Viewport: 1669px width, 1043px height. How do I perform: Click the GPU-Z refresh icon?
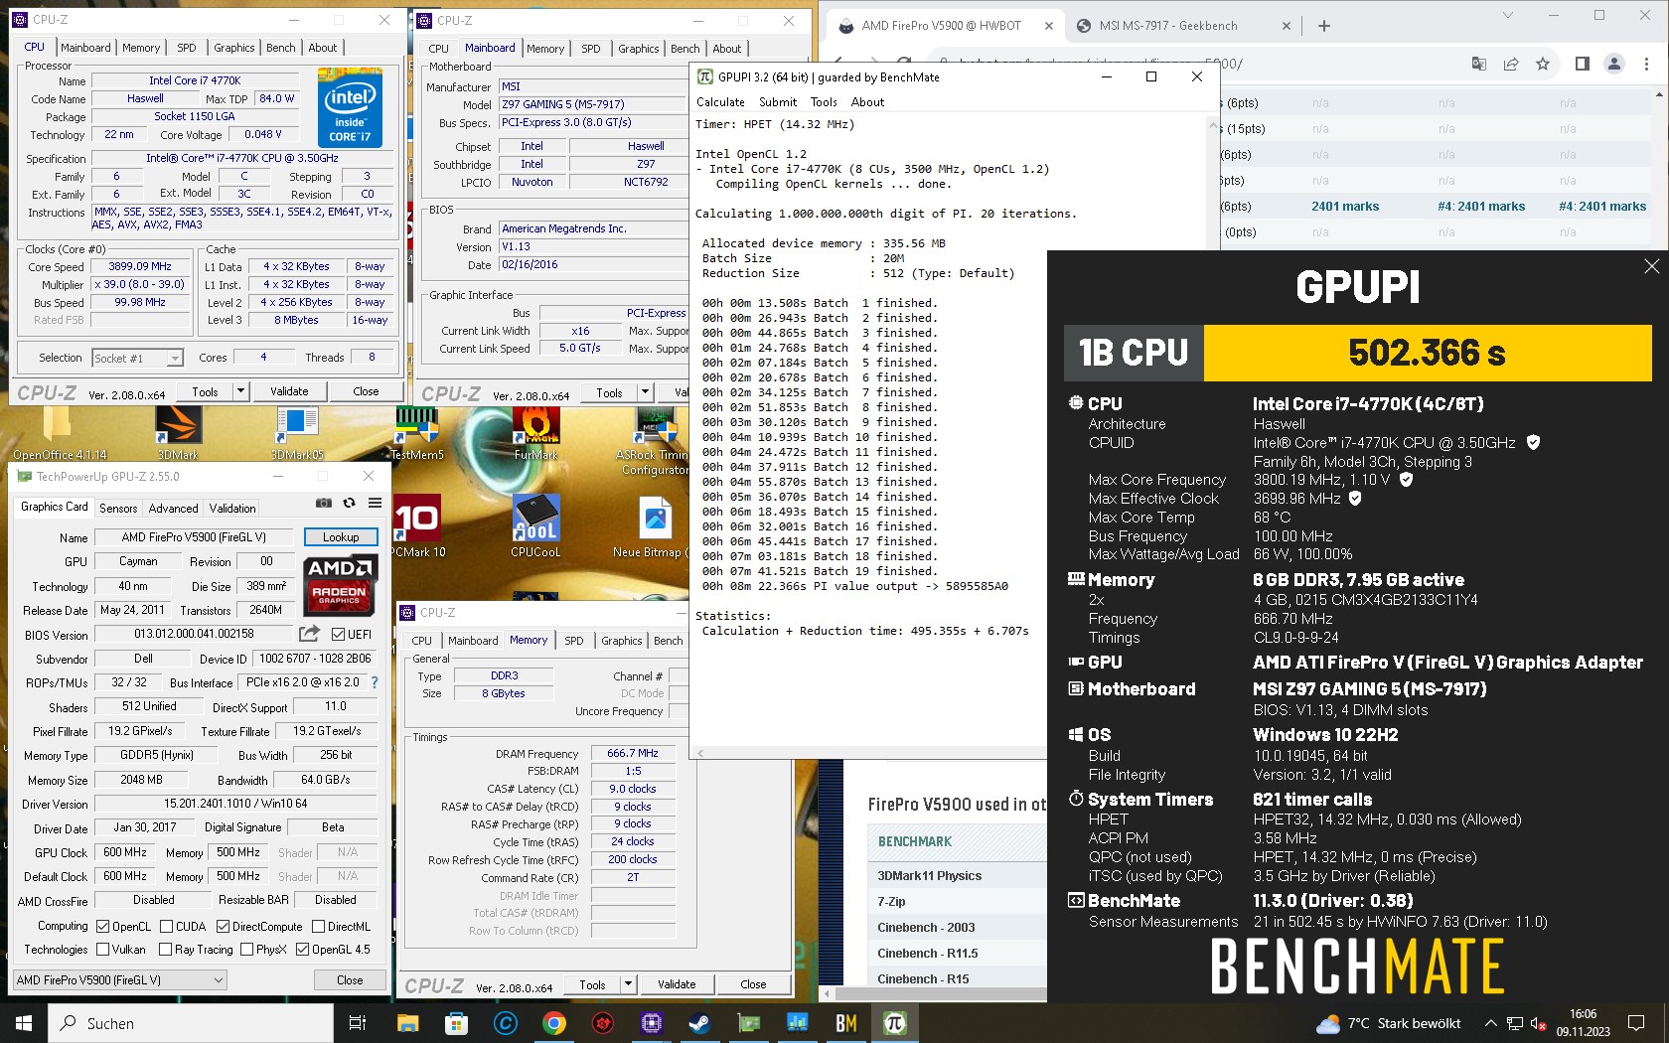(349, 504)
